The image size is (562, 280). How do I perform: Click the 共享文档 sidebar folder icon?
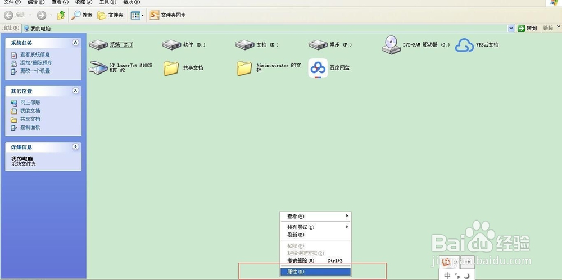coord(14,119)
